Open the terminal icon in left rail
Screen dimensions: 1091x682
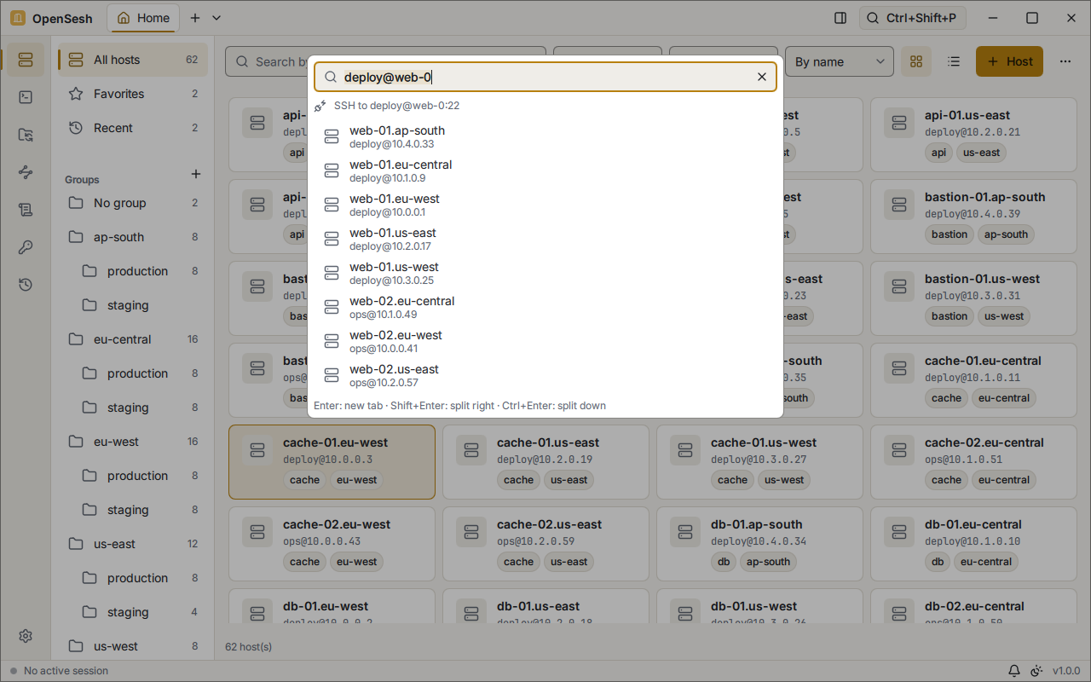[25, 97]
